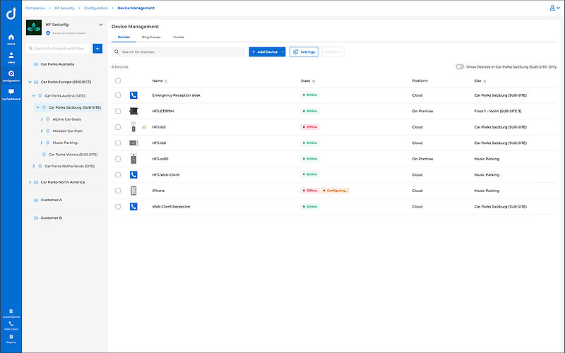Image resolution: width=565 pixels, height=353 pixels.
Task: Click the Settings button
Action: (304, 52)
